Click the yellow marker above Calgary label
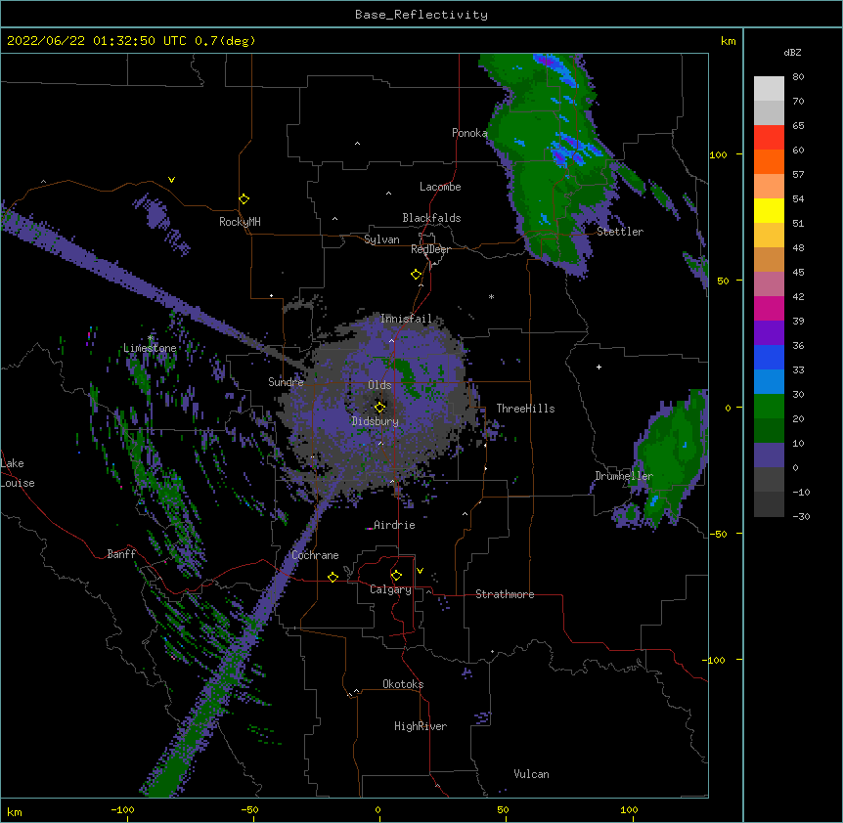 coord(396,576)
